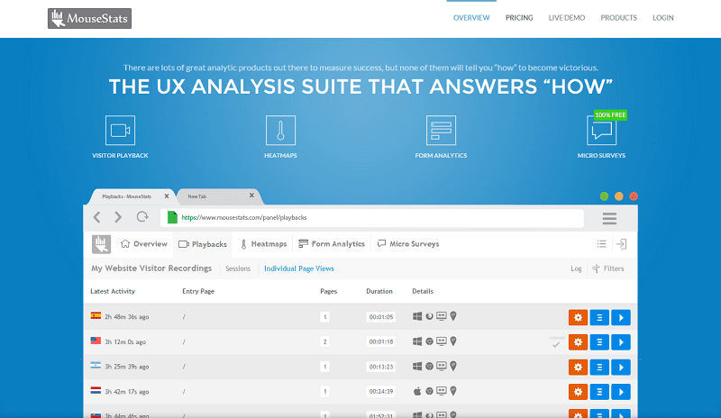The height and width of the screenshot is (418, 721).
Task: Switch to Sessions view
Action: coord(238,268)
